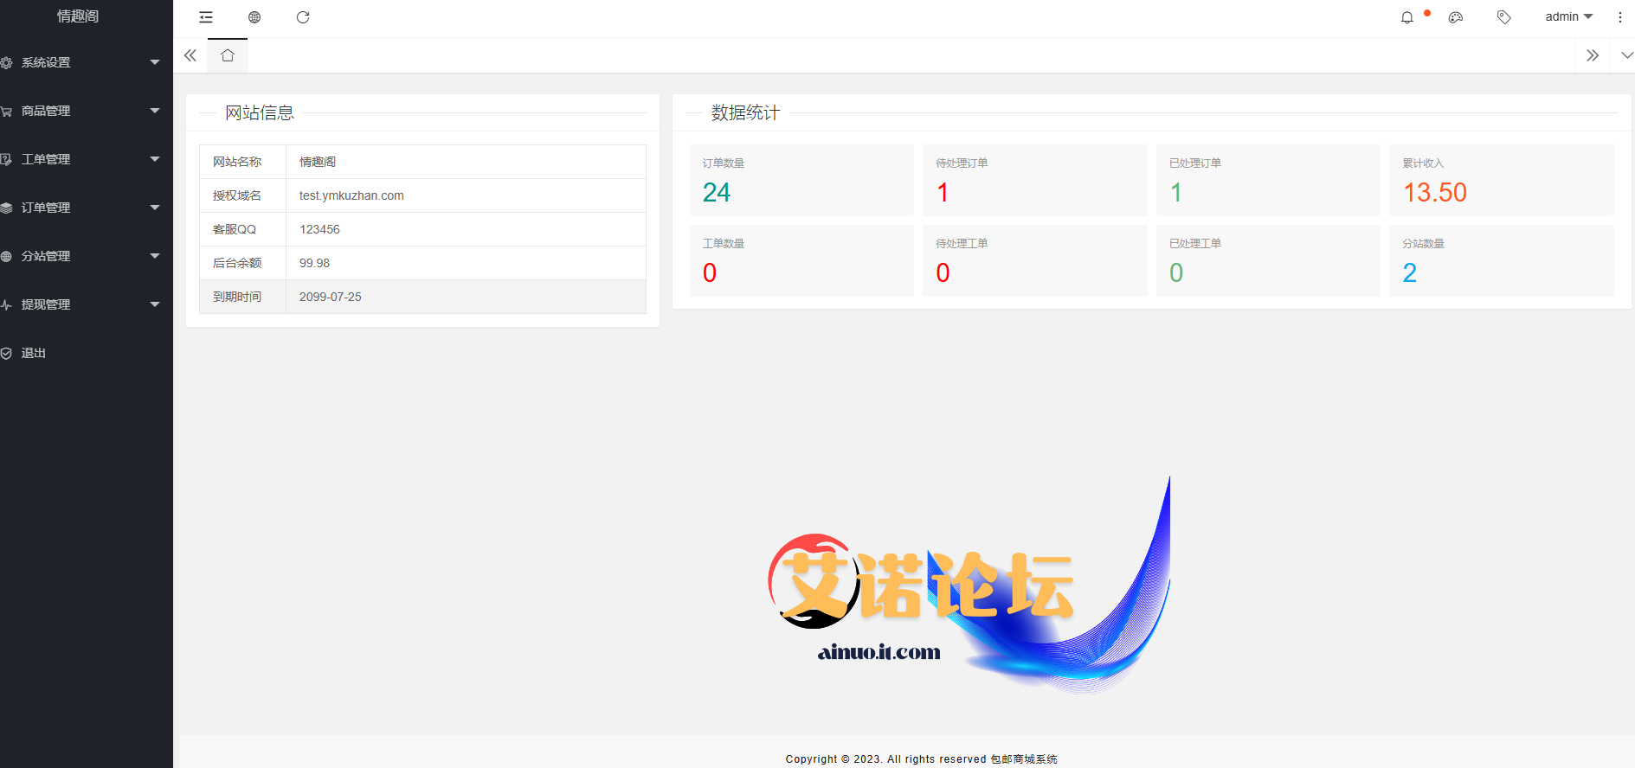Open the 提现管理 sidebar menu
This screenshot has width=1635, height=768.
pyautogui.click(x=87, y=304)
